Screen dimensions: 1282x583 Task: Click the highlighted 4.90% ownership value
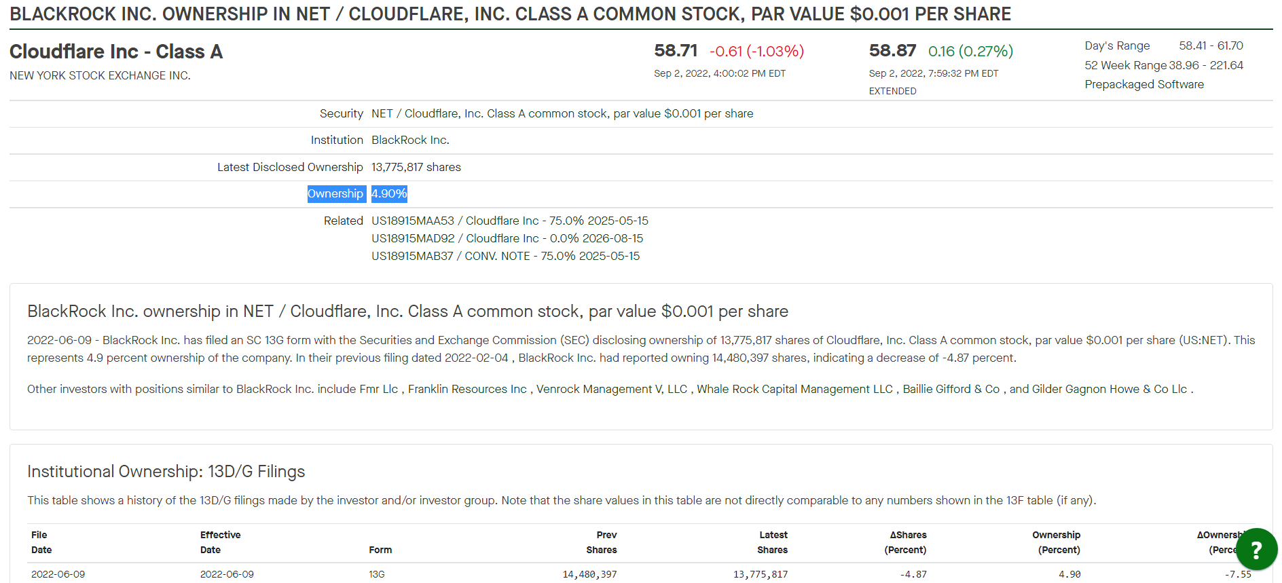point(389,193)
